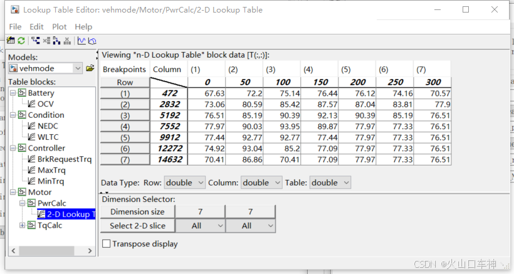
Task: Click the delete row toolbar icon
Action: point(46,40)
